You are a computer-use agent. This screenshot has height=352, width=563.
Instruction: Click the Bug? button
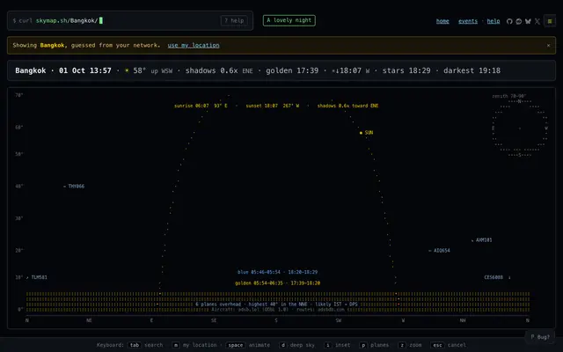click(540, 337)
